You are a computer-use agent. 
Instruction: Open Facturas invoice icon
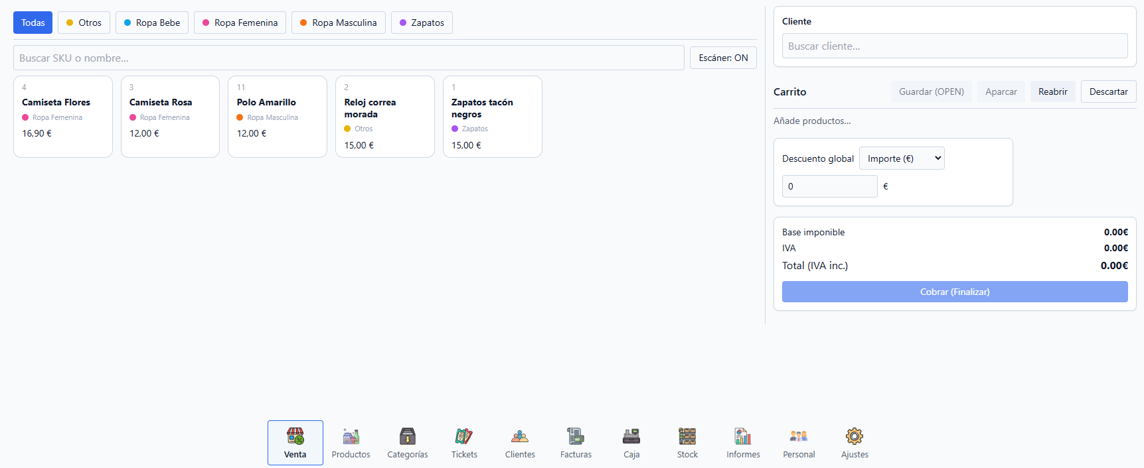click(576, 436)
